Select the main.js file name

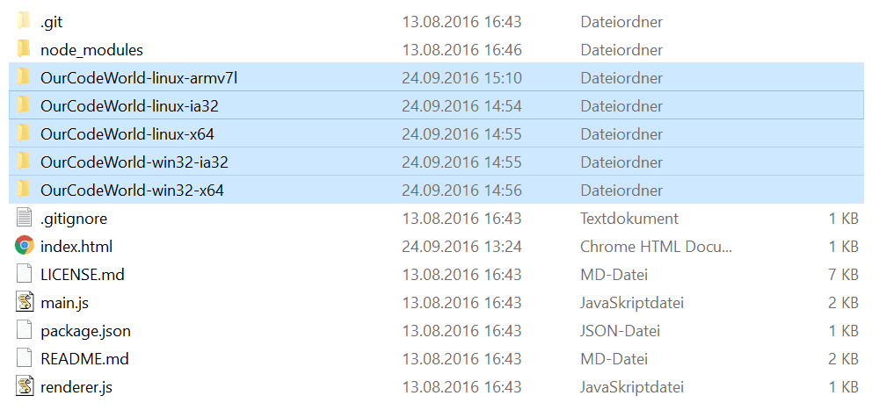coord(64,303)
